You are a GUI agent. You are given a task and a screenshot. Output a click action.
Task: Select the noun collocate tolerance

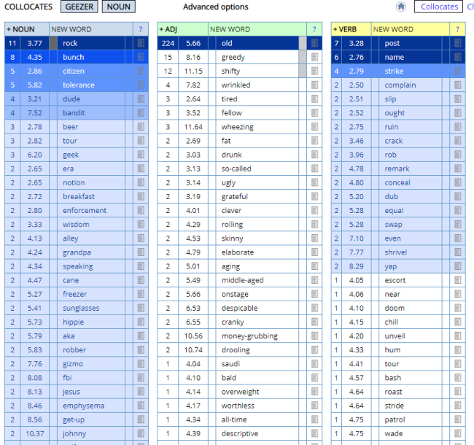click(x=79, y=85)
